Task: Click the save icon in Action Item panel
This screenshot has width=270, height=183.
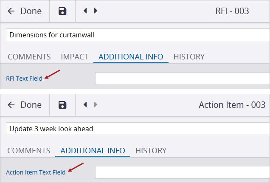Action: (x=62, y=105)
